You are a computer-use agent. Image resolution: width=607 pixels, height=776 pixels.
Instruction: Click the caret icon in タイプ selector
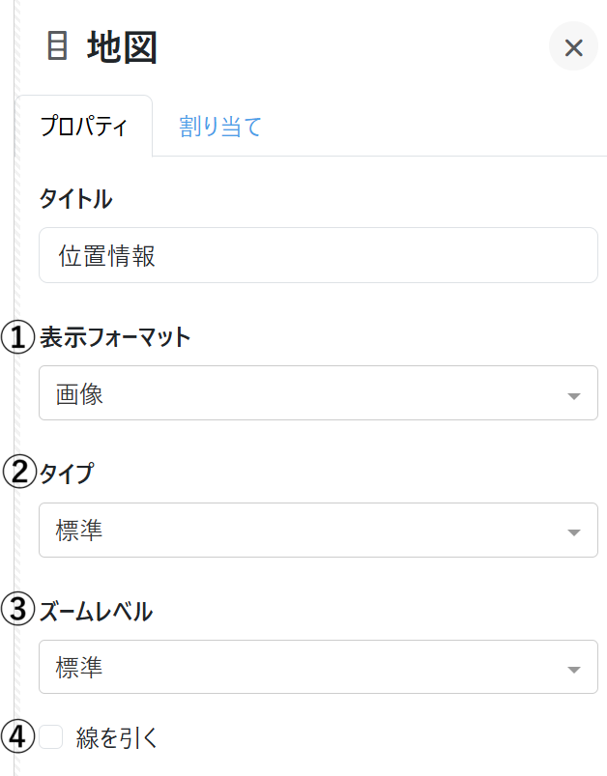(573, 533)
